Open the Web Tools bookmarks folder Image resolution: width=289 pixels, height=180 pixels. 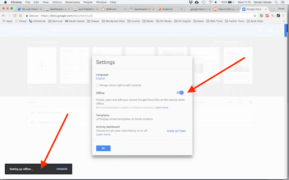(214, 21)
